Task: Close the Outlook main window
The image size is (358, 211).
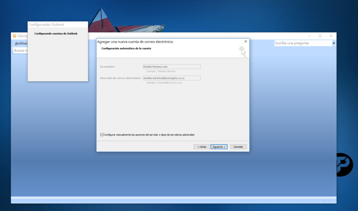Action: (x=331, y=36)
